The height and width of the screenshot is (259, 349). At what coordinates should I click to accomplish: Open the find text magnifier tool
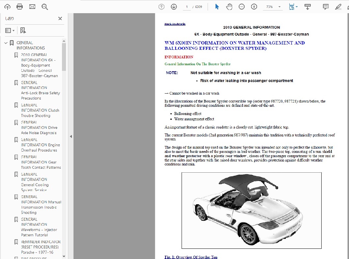(x=45, y=7)
